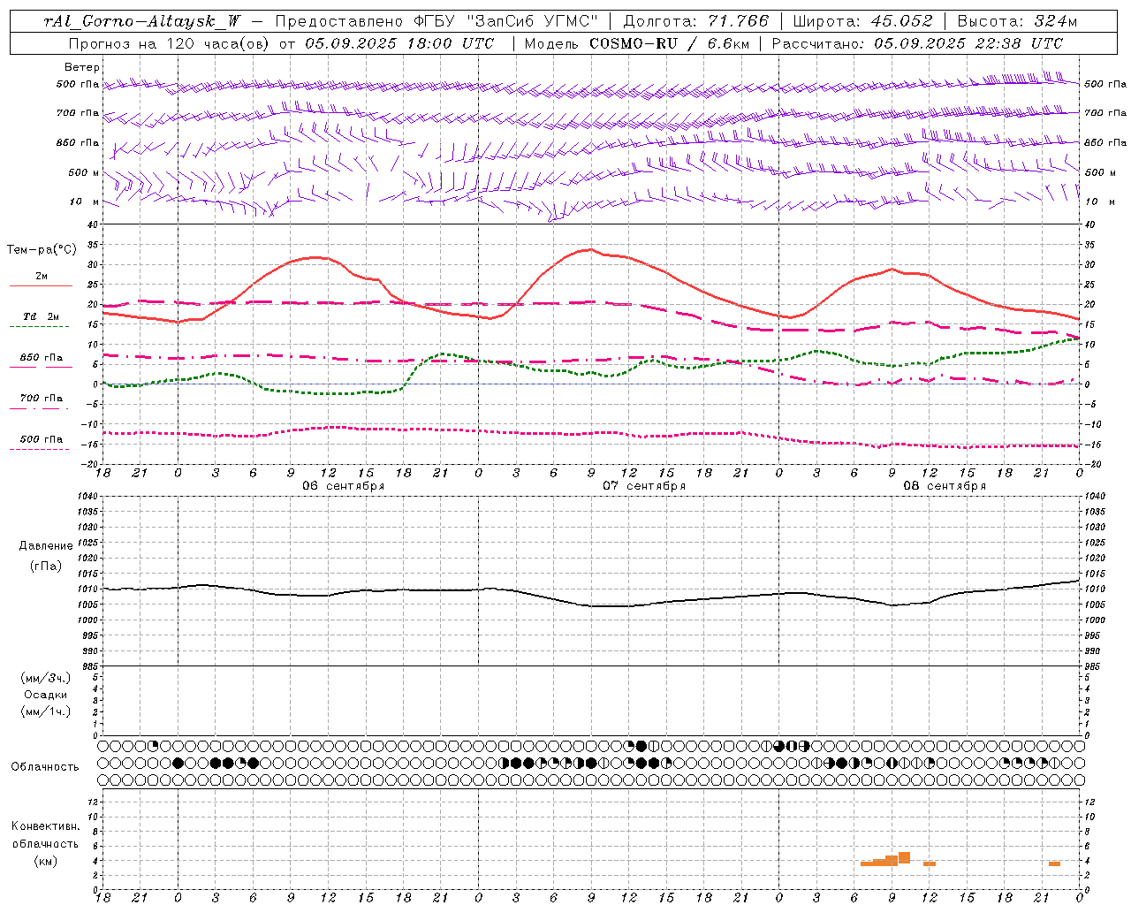Select the Широта: 45.052 header field
This screenshot has height=905, width=1131.
point(862,21)
